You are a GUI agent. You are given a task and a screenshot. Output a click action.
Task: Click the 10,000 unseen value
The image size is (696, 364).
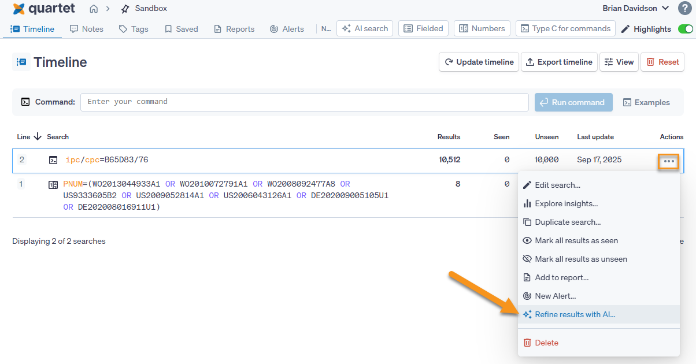tap(546, 160)
